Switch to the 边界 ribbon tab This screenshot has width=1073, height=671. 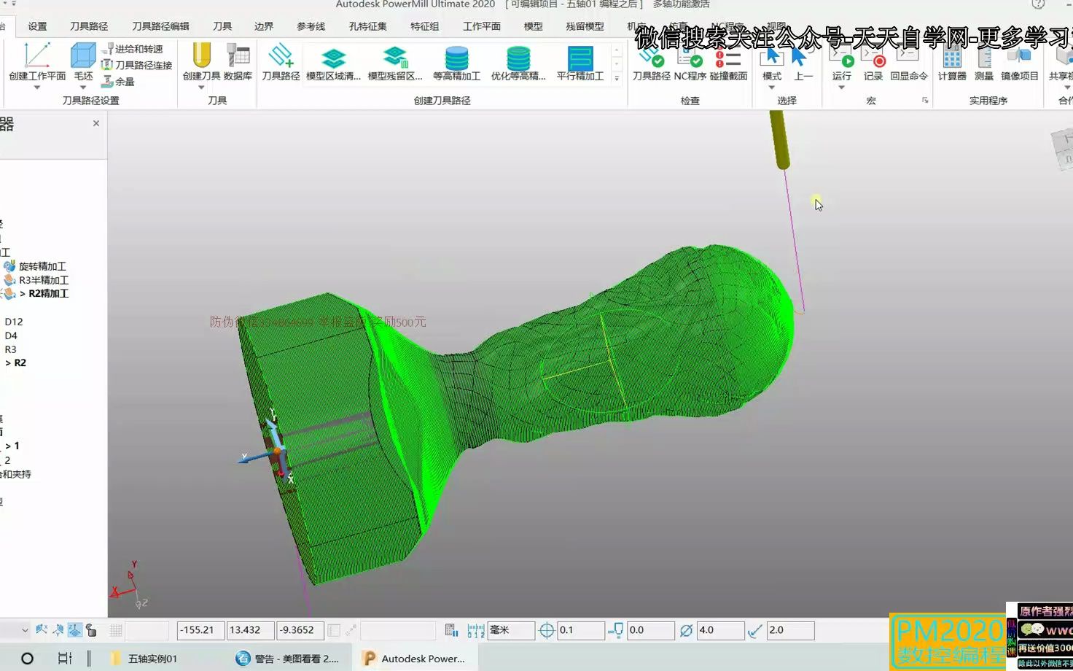pyautogui.click(x=264, y=26)
